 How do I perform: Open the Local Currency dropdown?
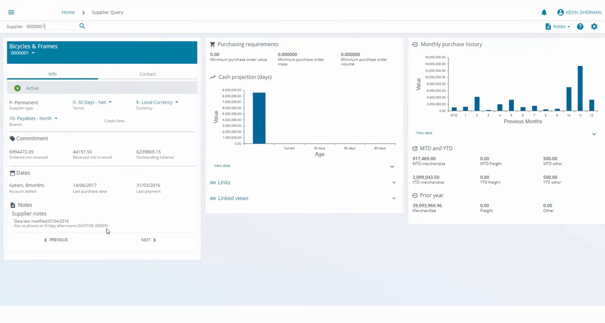157,102
